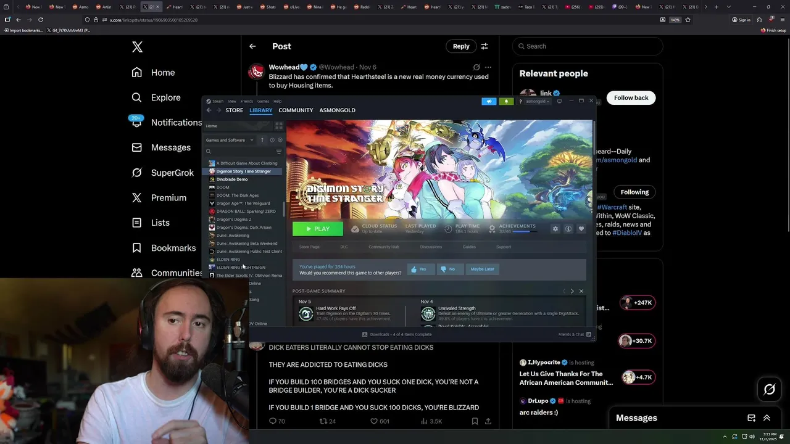Expand the X Messages drawer
Viewport: 790px width, 444px height.
[767, 418]
